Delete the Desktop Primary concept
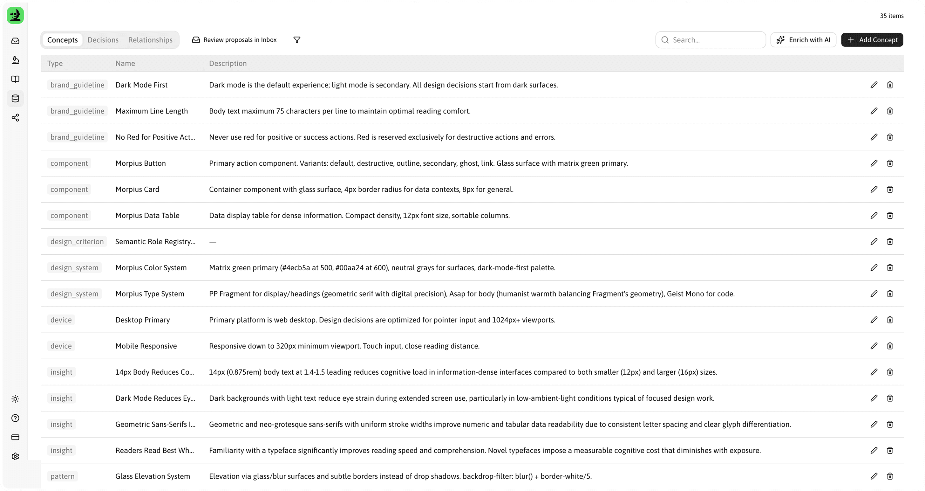Image resolution: width=925 pixels, height=491 pixels. [x=890, y=320]
